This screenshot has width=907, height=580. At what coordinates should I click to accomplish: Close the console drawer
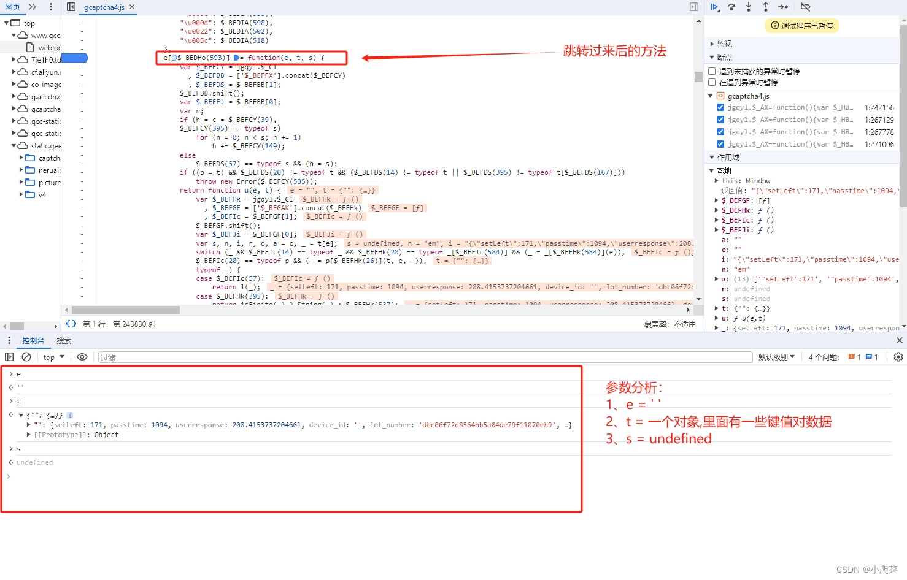(x=899, y=340)
